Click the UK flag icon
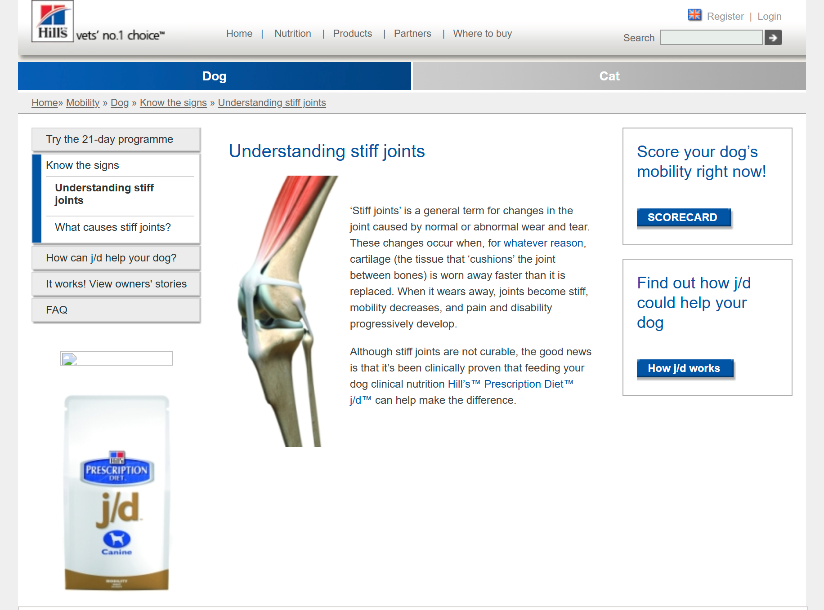This screenshot has width=824, height=610. tap(694, 15)
